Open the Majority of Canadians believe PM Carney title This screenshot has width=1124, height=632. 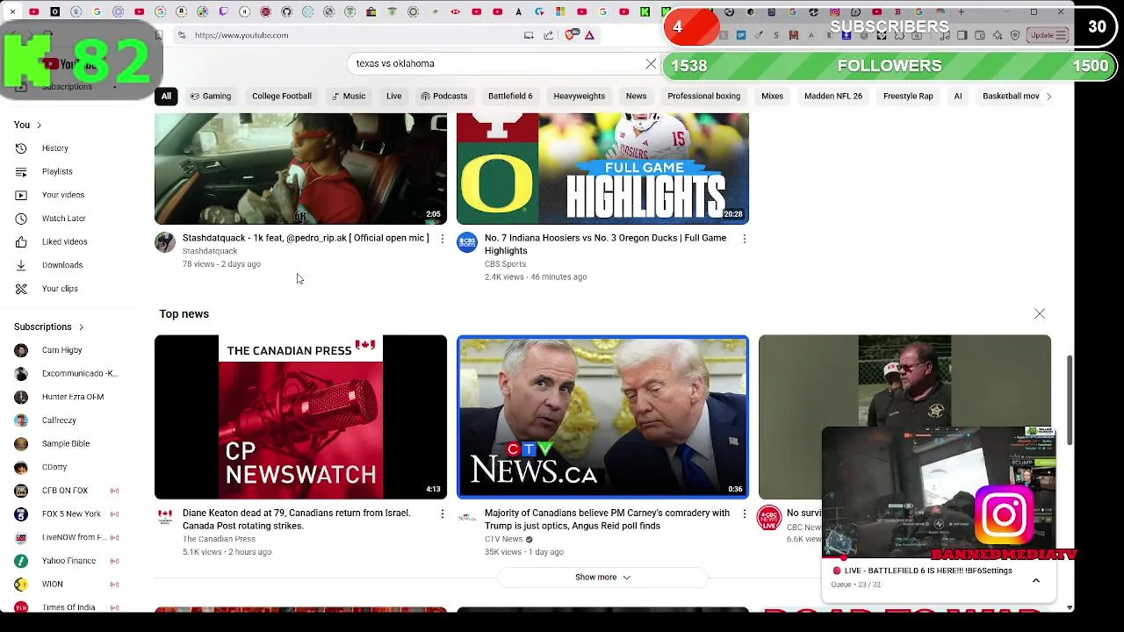[608, 520]
